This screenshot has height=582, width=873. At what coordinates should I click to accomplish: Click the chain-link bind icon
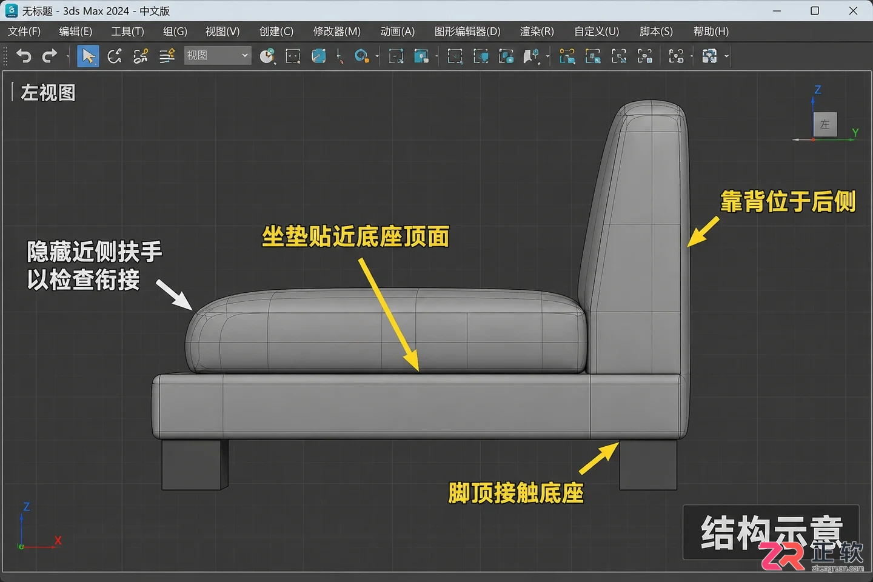(141, 56)
